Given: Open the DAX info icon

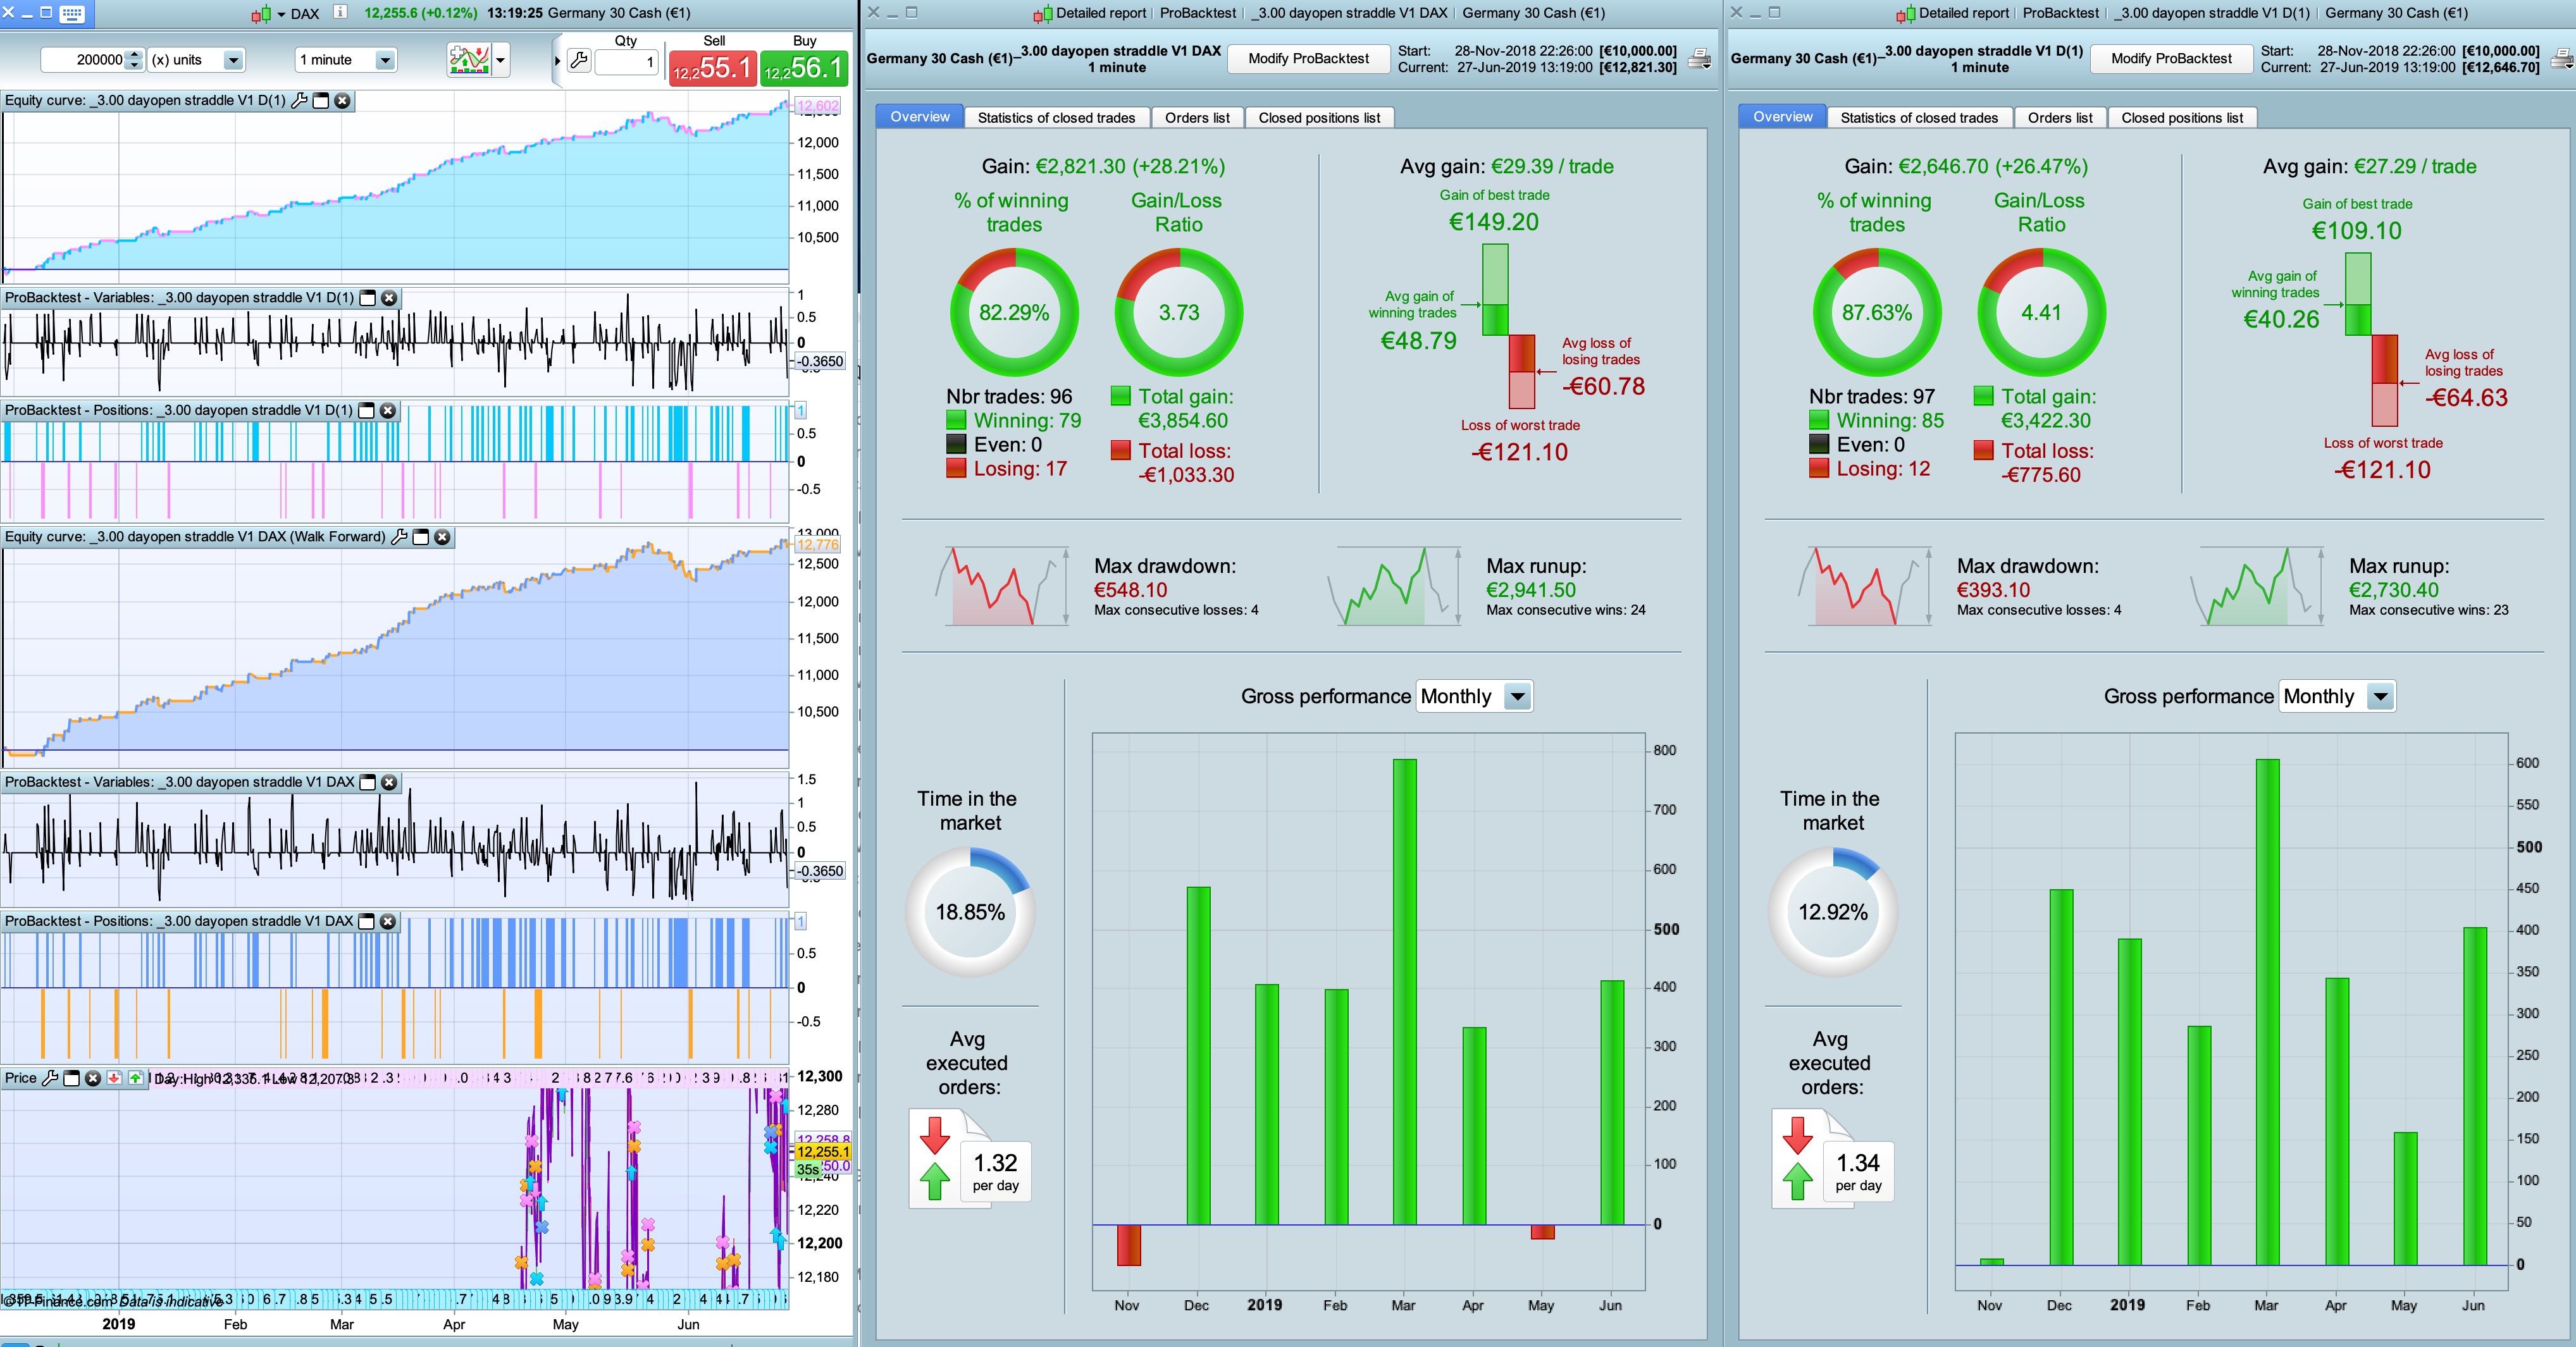Looking at the screenshot, I should (340, 12).
